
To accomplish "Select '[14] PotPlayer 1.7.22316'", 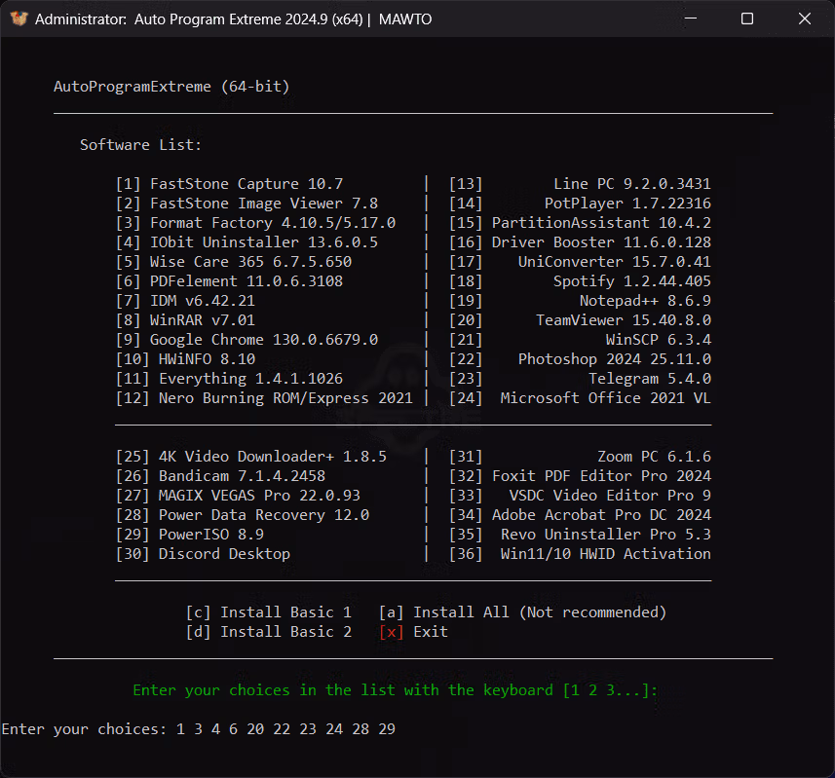I will click(x=580, y=204).
